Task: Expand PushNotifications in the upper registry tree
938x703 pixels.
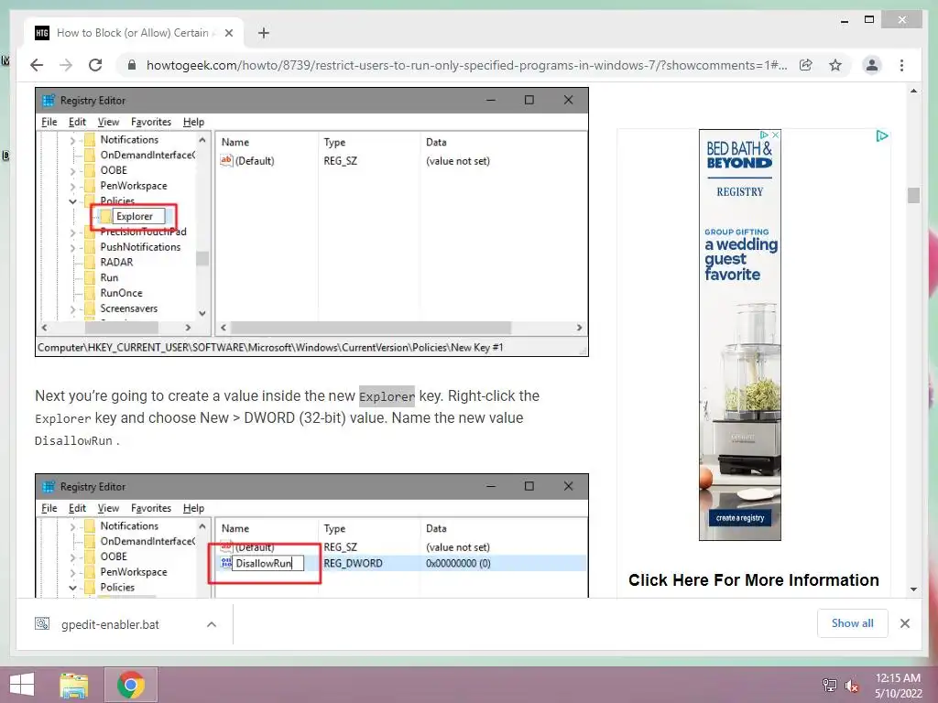Action: click(x=72, y=247)
